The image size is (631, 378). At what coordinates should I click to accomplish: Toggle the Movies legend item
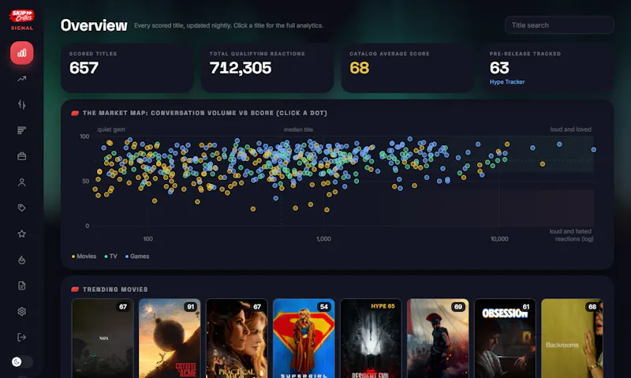click(x=84, y=256)
